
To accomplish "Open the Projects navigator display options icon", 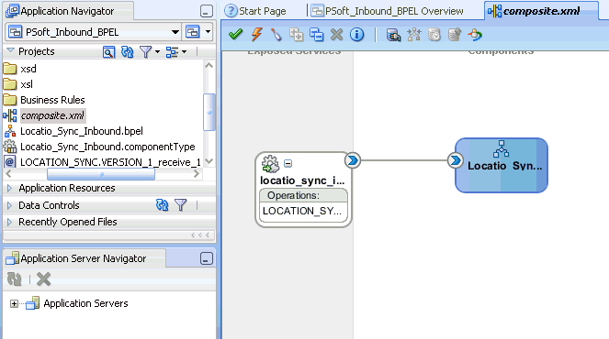I will 172,52.
